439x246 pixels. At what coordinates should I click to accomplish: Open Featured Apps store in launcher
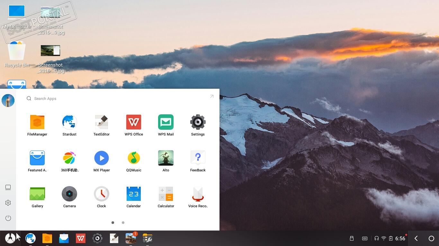37,161
